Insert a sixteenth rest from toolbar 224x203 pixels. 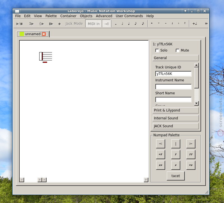tap(185, 23)
